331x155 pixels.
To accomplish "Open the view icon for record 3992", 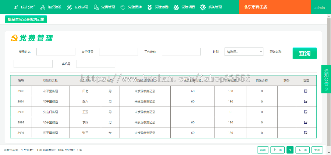I will 306,122.
